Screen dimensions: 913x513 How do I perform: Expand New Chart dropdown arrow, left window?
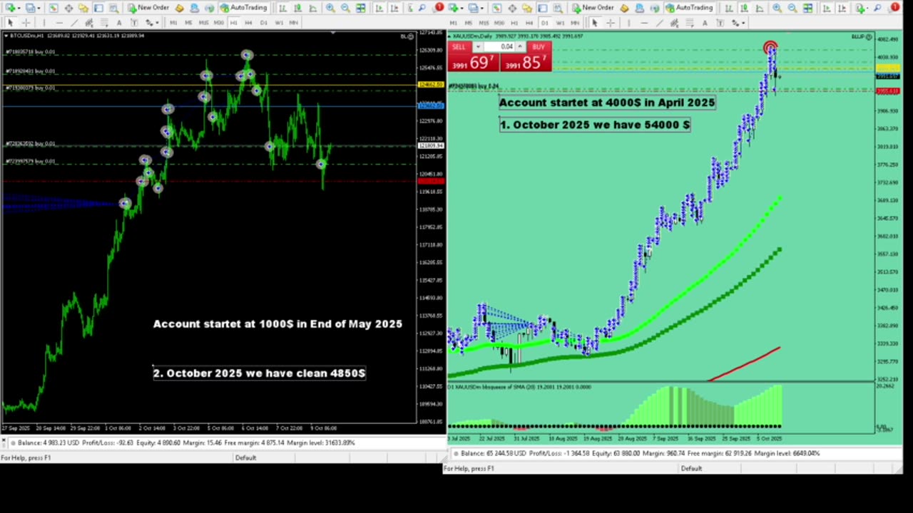tap(19, 8)
